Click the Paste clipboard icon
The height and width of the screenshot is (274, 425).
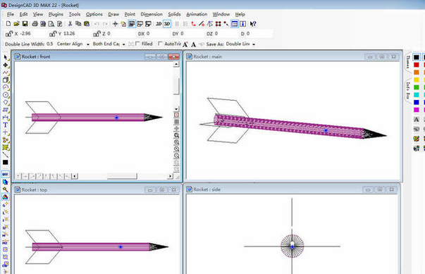[87, 24]
